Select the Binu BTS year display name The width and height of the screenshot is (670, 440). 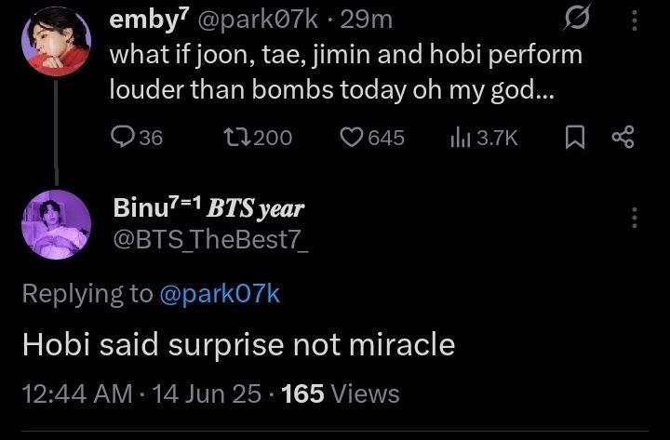click(208, 208)
